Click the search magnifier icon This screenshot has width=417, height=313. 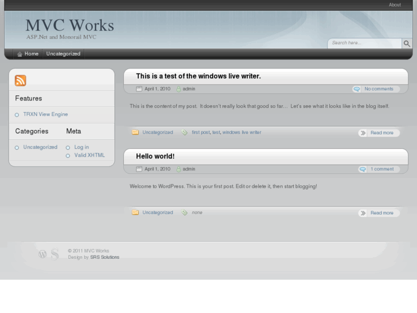click(x=407, y=44)
